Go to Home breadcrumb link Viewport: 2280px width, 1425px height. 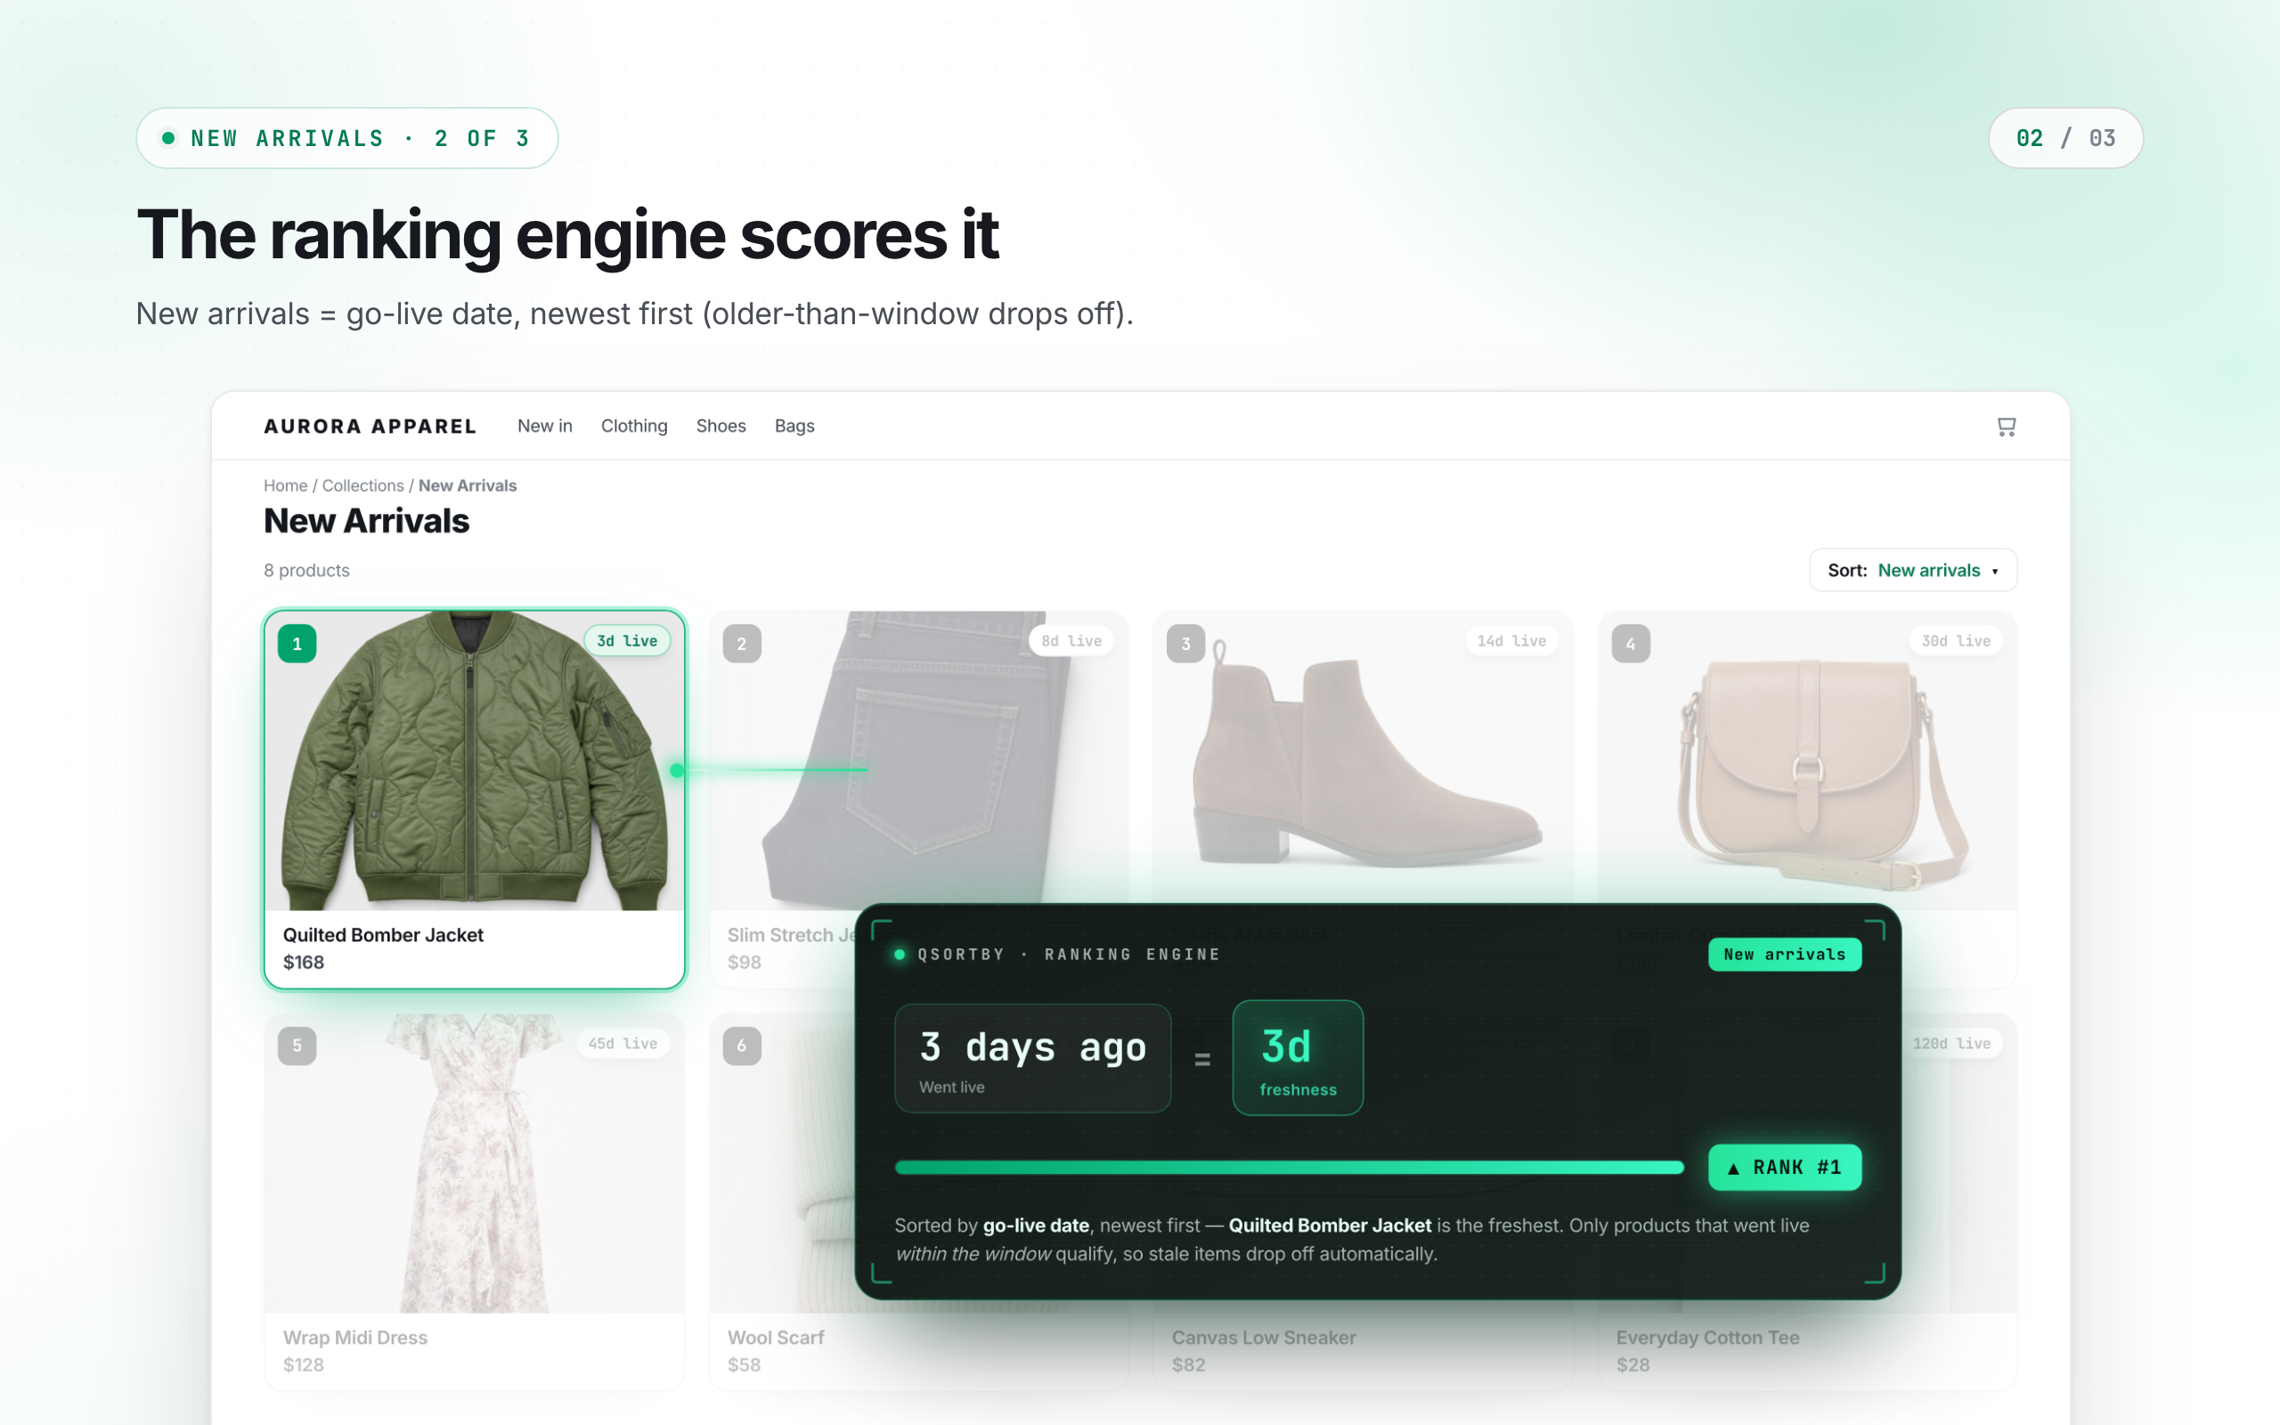[286, 485]
